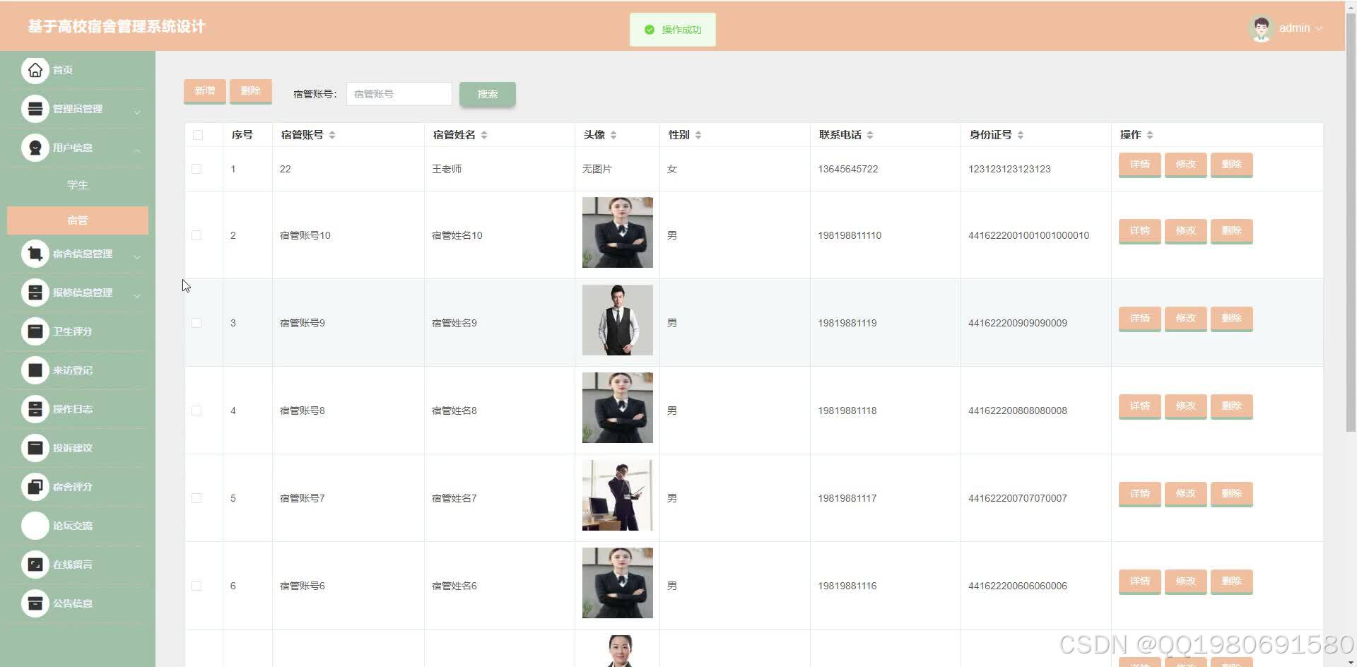1357x667 pixels.
Task: Click the 宿管账号 search input field
Action: click(399, 93)
